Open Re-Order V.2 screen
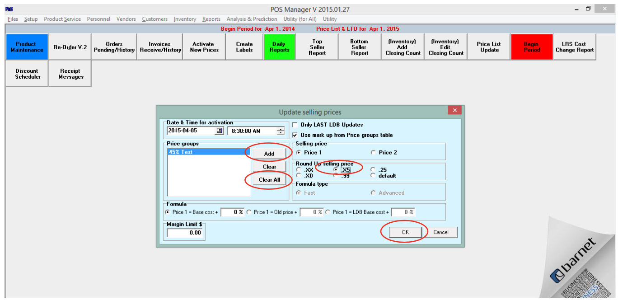The image size is (618, 300). (x=70, y=47)
